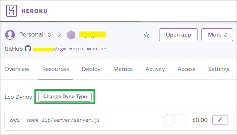
Task: Edit the web dyno with pencil icon
Action: click(220, 120)
